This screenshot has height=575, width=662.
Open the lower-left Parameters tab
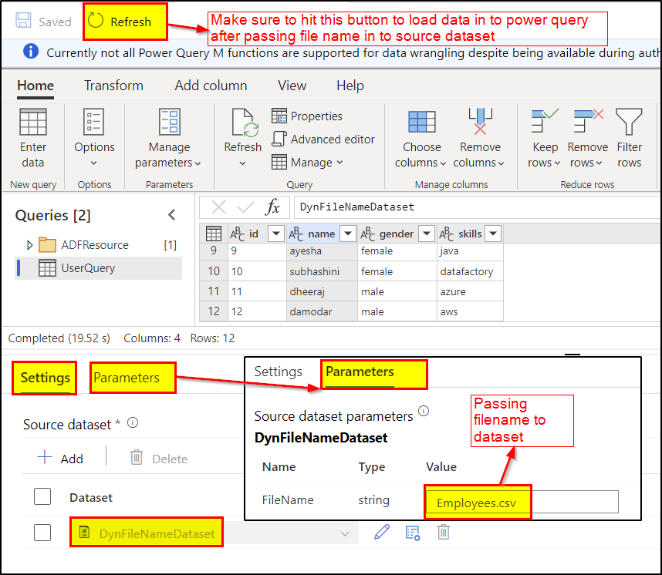[133, 378]
